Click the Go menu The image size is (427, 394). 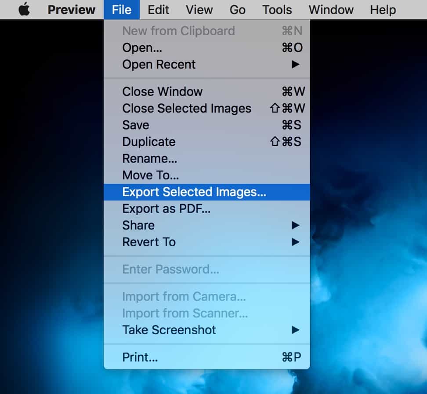[237, 10]
